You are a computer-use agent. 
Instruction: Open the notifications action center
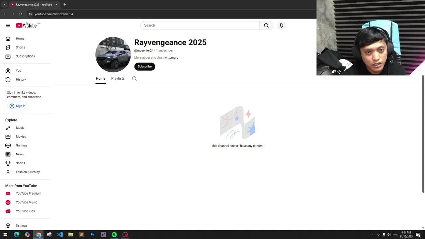418,235
